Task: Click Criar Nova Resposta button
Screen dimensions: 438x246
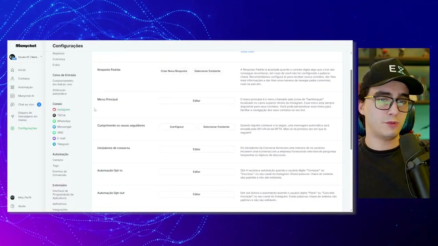Action: [x=174, y=71]
